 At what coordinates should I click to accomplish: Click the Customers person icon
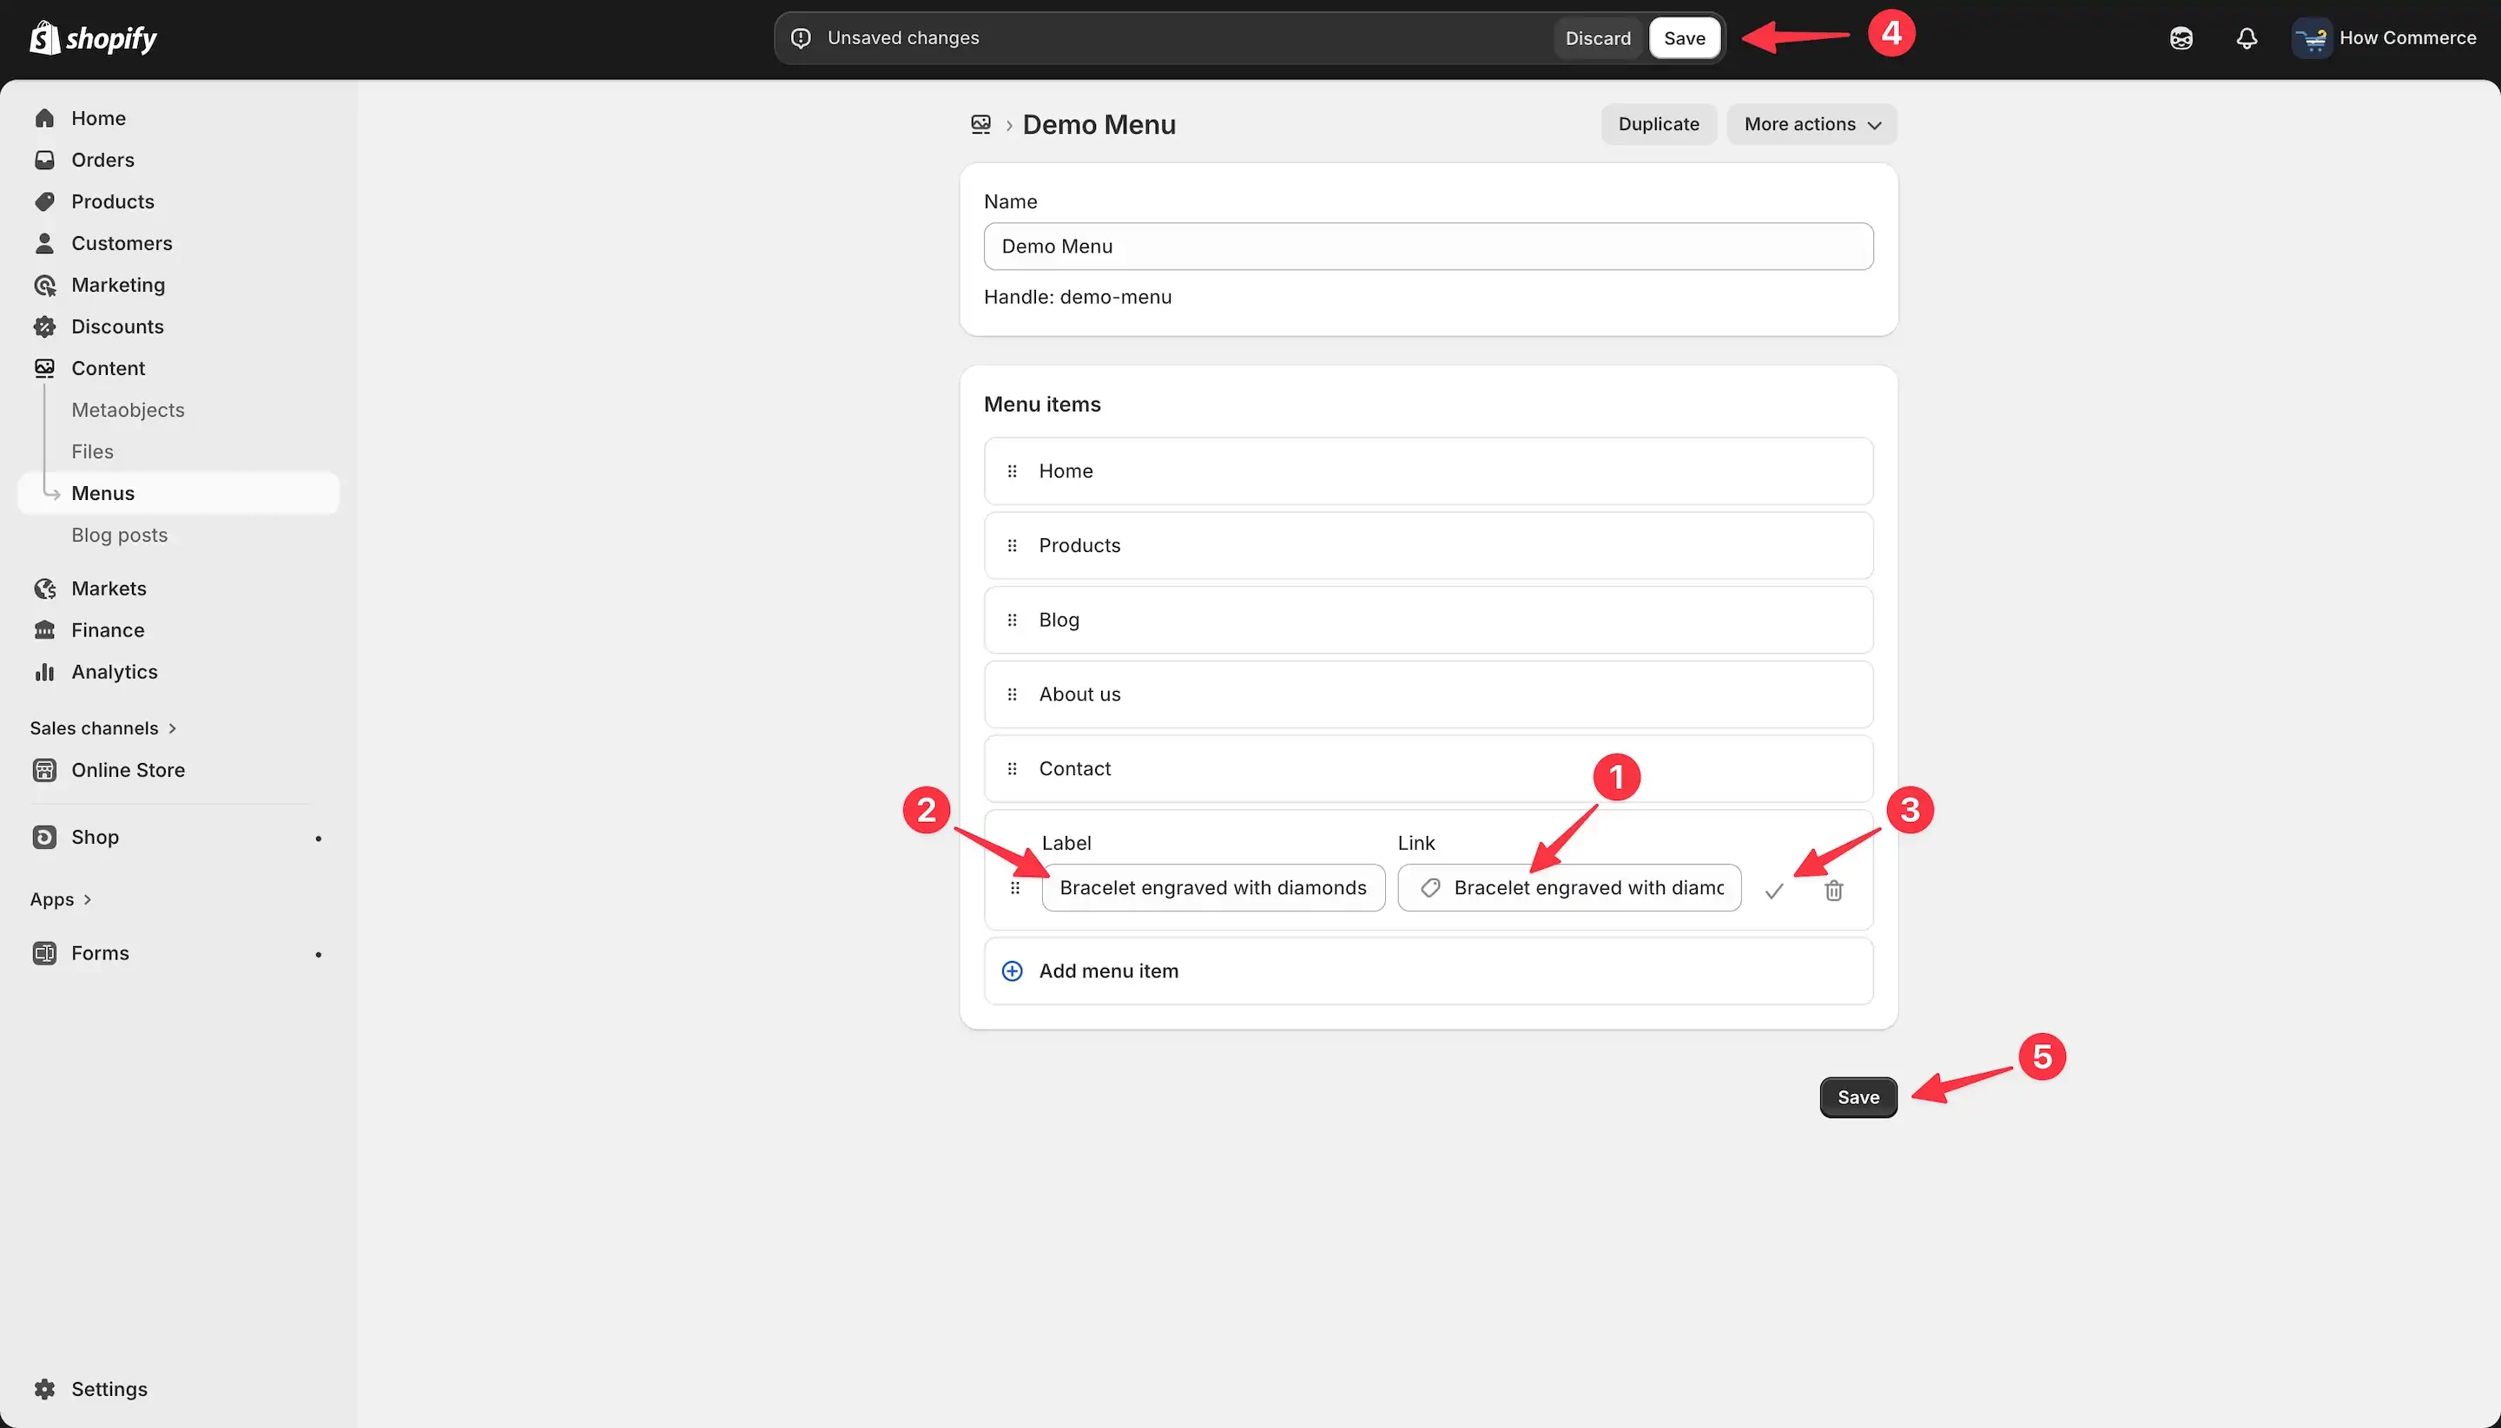tap(44, 243)
